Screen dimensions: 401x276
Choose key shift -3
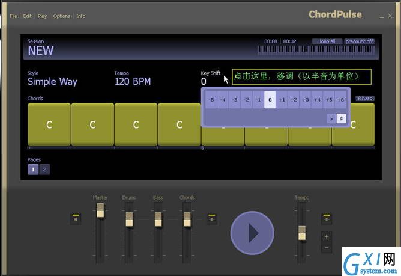pyautogui.click(x=235, y=100)
